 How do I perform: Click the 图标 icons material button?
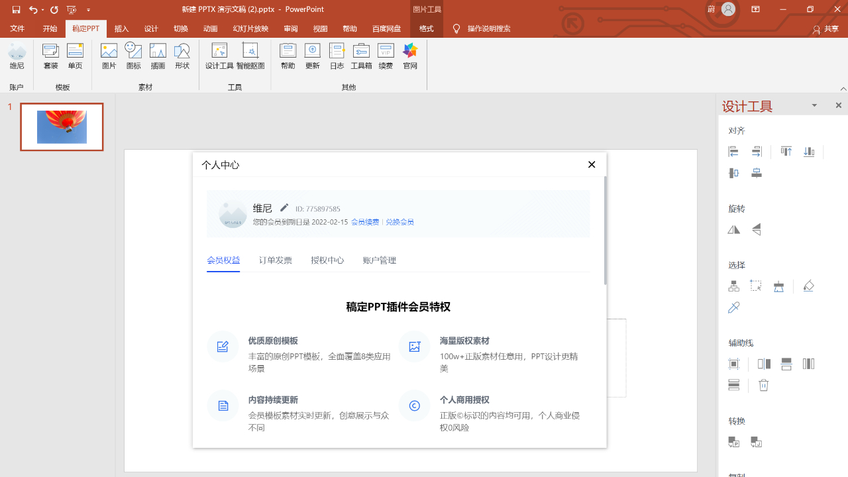133,56
